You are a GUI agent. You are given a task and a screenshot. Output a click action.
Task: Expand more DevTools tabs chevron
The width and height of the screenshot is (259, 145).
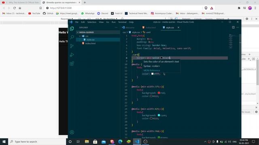228,19
